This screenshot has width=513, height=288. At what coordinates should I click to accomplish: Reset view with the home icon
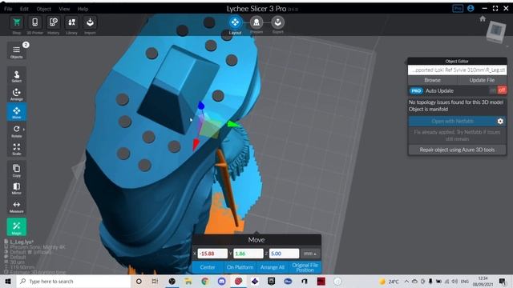(483, 19)
